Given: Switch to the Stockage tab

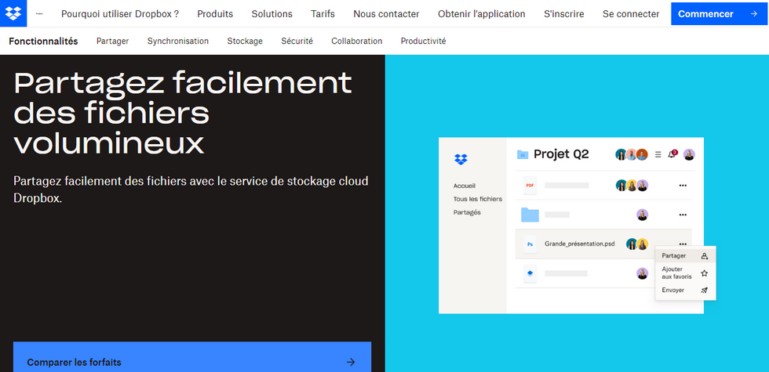Looking at the screenshot, I should click(245, 41).
